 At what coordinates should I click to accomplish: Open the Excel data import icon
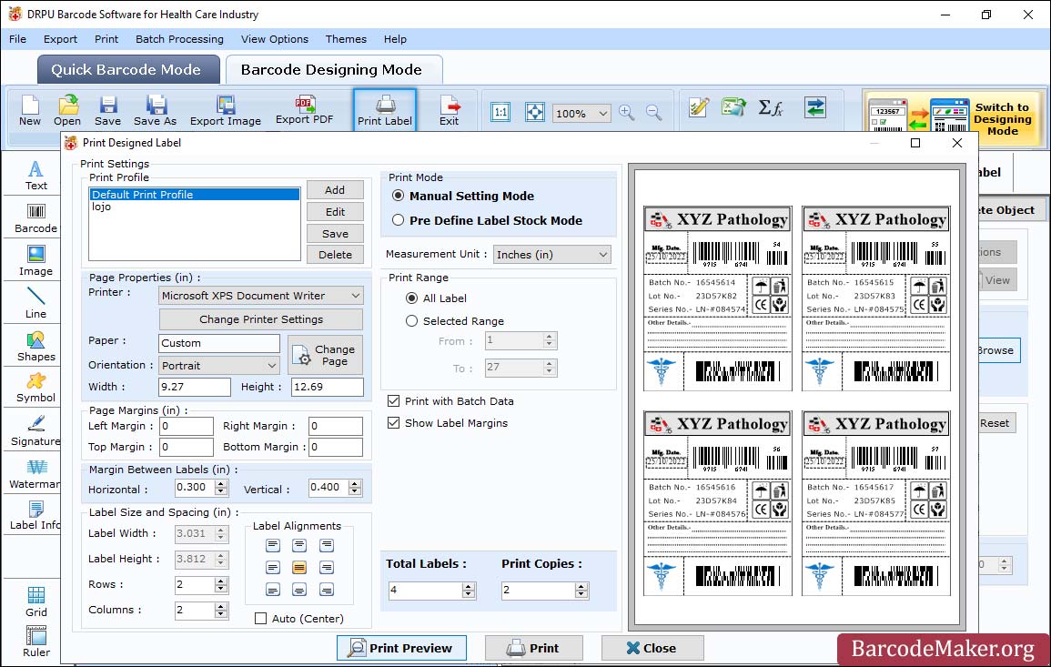[734, 107]
